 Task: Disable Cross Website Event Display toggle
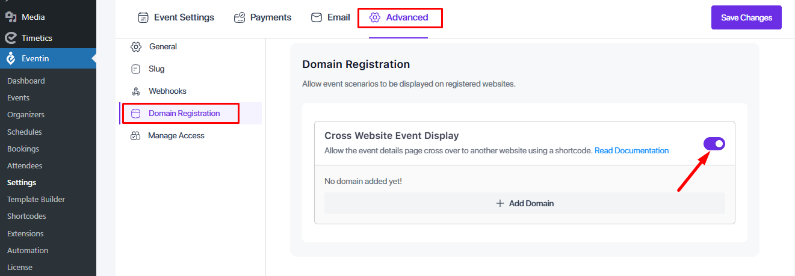[x=714, y=144]
